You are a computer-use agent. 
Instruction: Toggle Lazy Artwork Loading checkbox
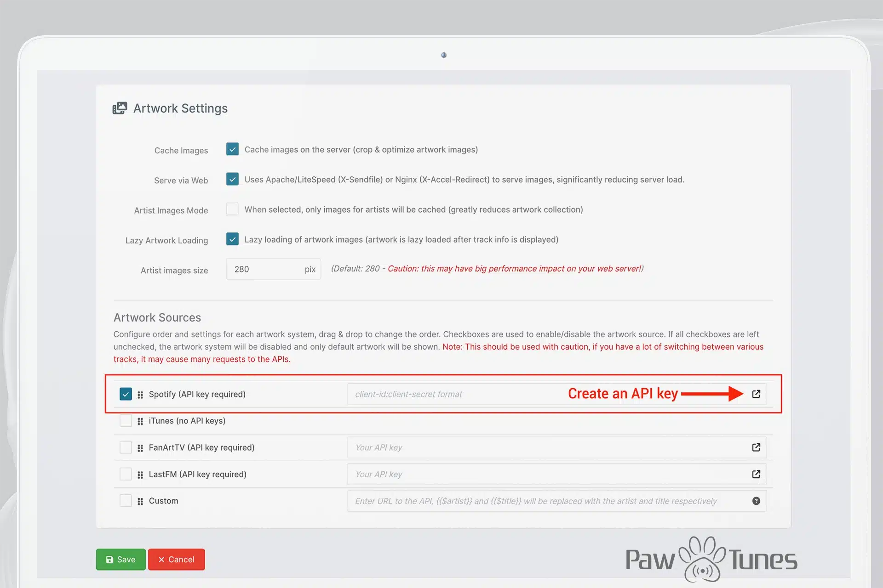point(232,239)
